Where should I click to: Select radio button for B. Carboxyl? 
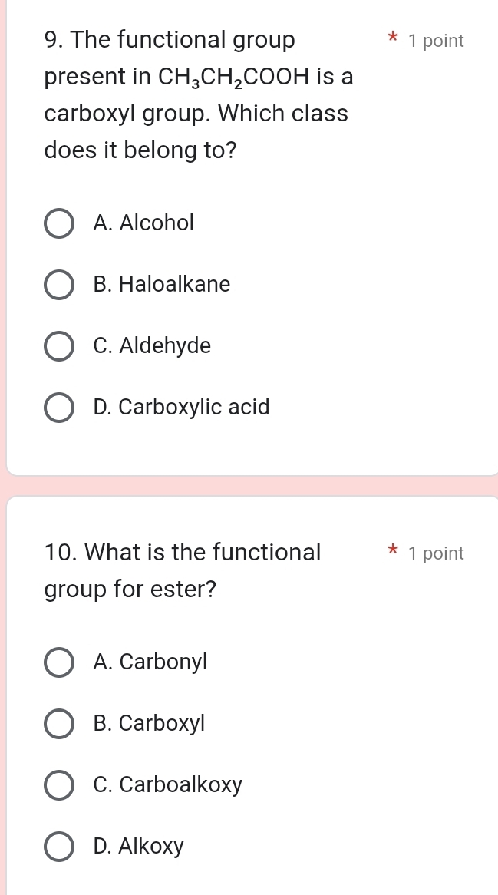pyautogui.click(x=59, y=723)
